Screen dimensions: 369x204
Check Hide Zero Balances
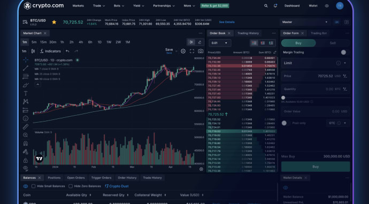coord(71,186)
